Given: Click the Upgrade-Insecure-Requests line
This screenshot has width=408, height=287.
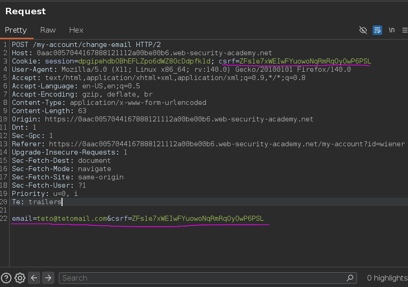Looking at the screenshot, I should pos(70,152).
